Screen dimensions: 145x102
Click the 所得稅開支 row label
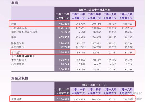click(x=18, y=47)
